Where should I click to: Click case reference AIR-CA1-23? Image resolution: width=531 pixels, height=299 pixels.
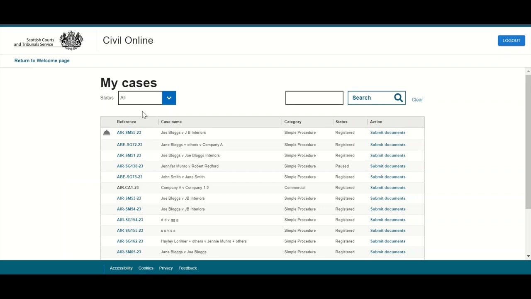128,188
